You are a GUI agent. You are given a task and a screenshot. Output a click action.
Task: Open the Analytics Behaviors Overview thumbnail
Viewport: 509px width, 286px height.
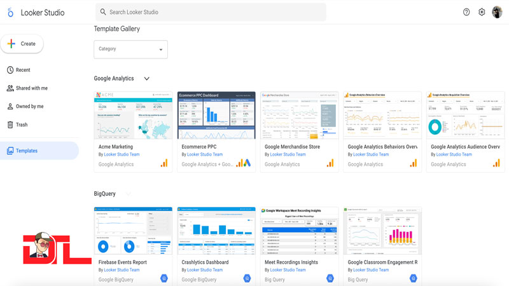382,116
